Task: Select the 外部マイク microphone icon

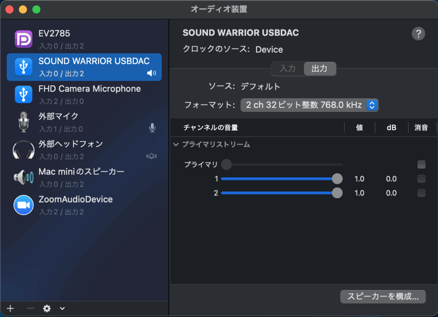Action: pos(24,122)
